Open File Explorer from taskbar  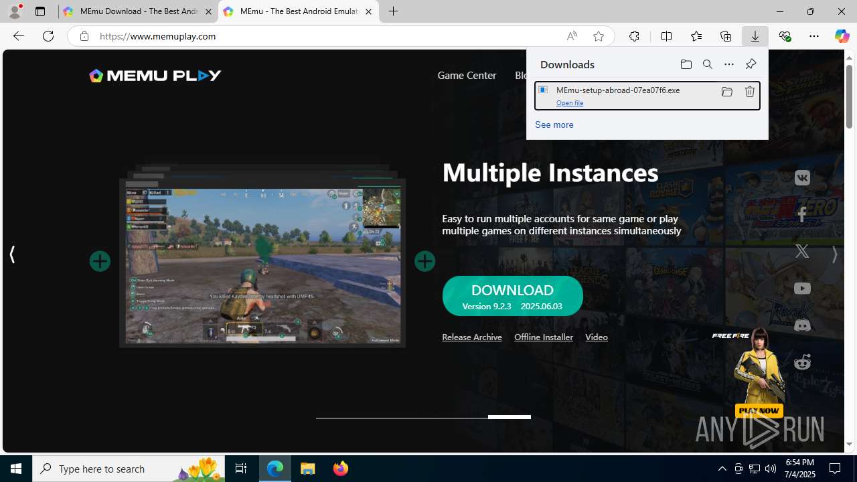tap(308, 469)
